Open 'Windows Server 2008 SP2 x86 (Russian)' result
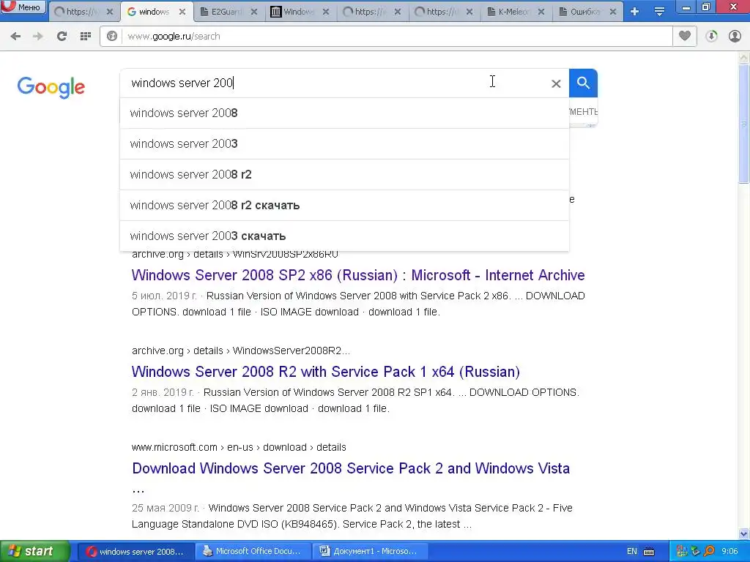The height and width of the screenshot is (562, 750). click(358, 275)
